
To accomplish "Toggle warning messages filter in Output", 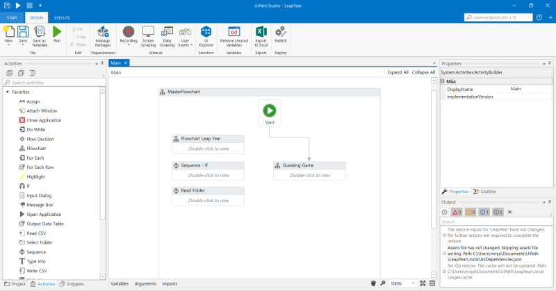I will [x=471, y=213].
